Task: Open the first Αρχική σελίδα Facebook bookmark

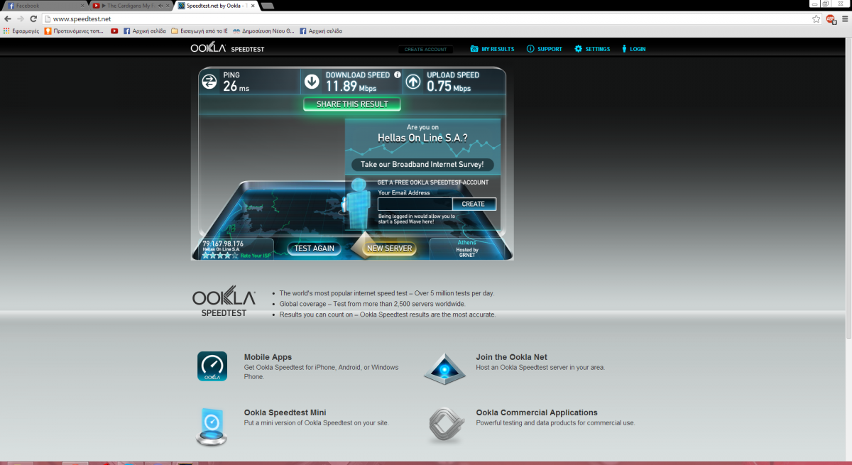Action: (145, 31)
